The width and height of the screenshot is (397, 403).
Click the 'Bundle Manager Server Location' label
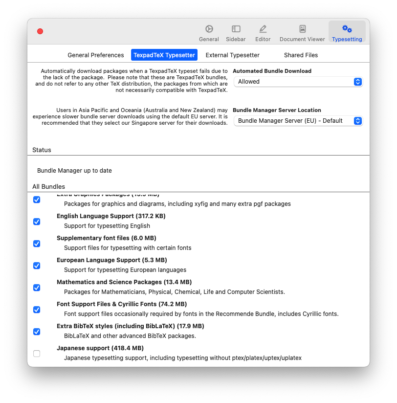coord(277,110)
